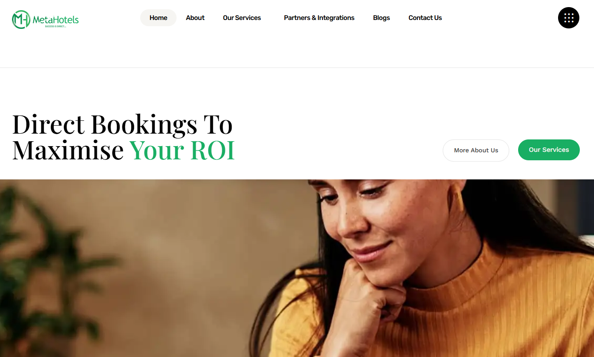Click the MetaHotels wordmark in the logo
Viewport: 594px width, 357px height.
(55, 19)
